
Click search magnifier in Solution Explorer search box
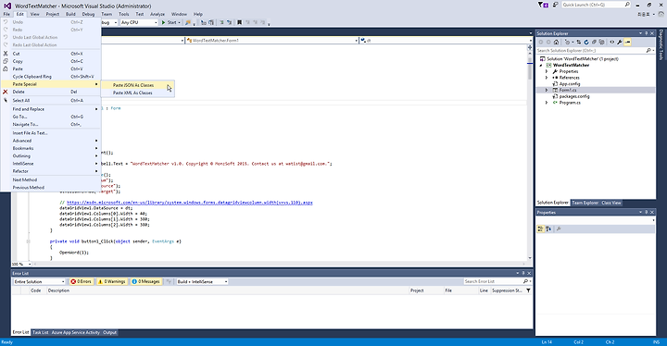[648, 51]
